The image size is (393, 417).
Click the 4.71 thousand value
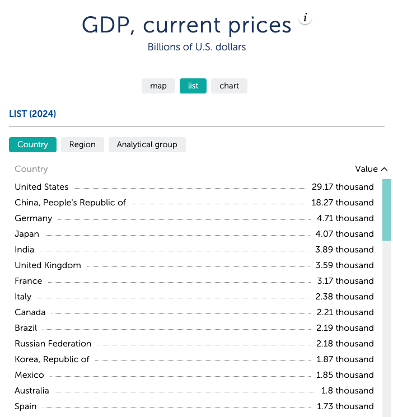point(345,218)
